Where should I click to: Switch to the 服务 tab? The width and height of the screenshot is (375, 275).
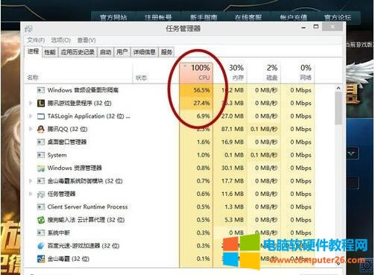tap(166, 52)
